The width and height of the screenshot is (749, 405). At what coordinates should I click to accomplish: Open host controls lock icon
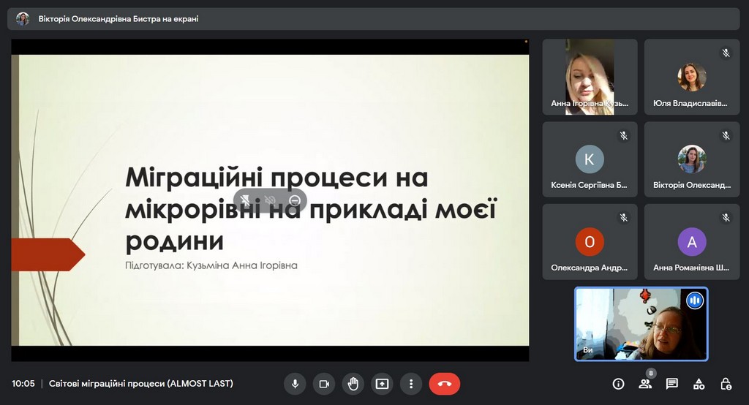(726, 384)
